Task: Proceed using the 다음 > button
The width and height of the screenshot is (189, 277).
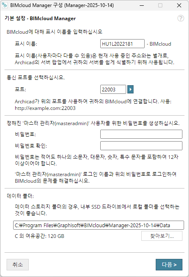Action: click(x=169, y=265)
